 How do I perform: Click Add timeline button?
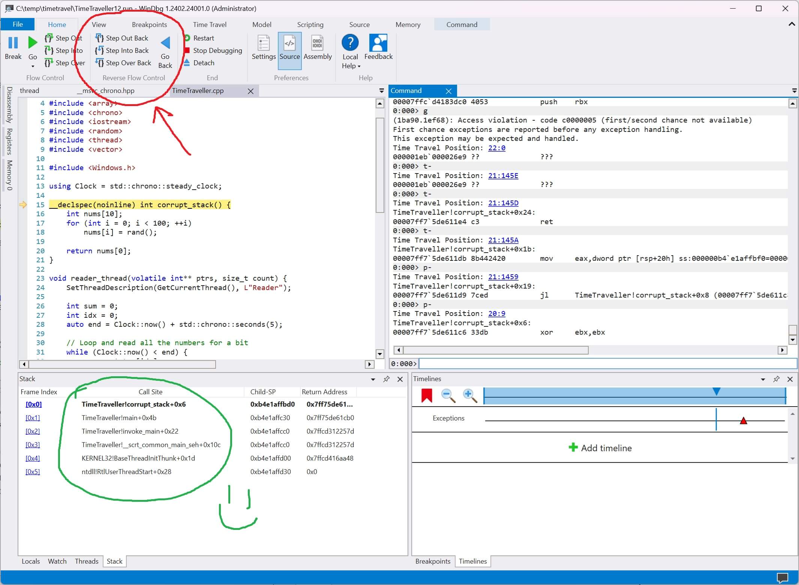[600, 448]
